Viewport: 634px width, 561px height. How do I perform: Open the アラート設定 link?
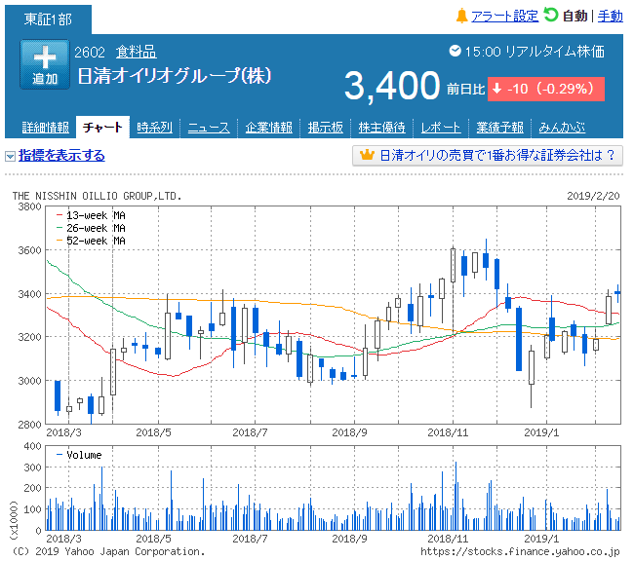coord(504,17)
